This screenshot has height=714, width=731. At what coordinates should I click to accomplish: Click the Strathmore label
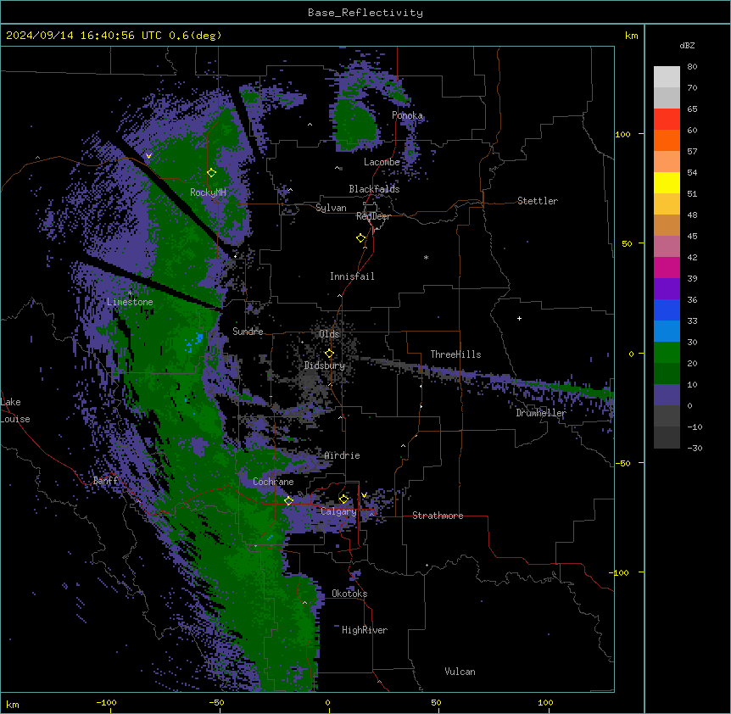click(x=438, y=516)
